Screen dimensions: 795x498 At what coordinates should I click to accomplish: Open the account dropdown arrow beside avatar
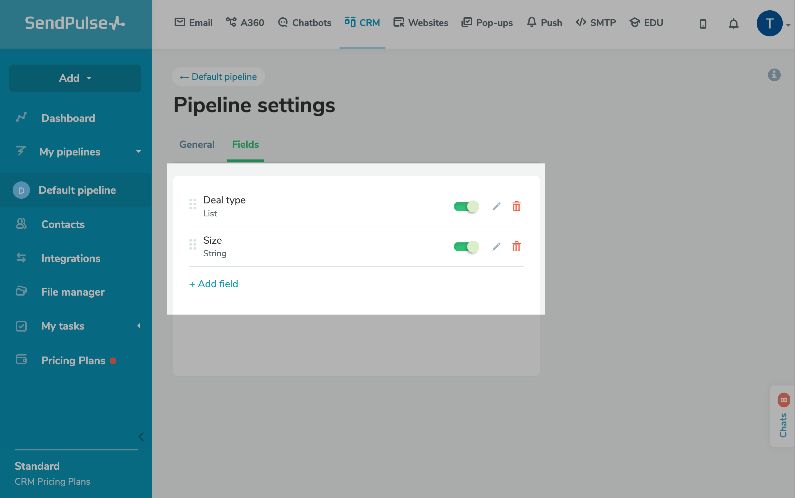point(788,25)
